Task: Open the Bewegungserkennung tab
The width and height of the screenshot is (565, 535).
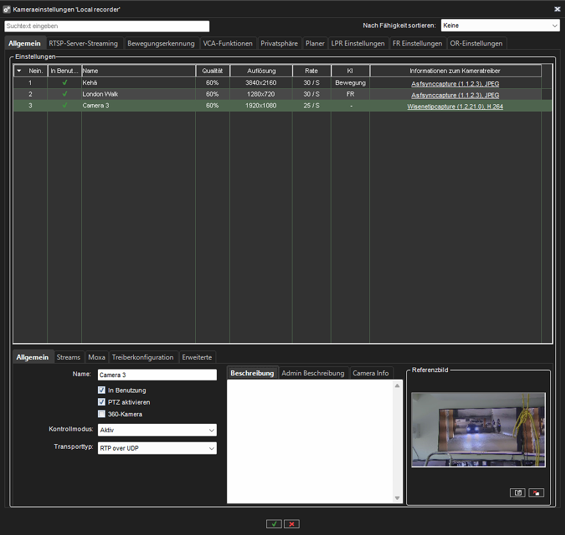Action: tap(161, 43)
